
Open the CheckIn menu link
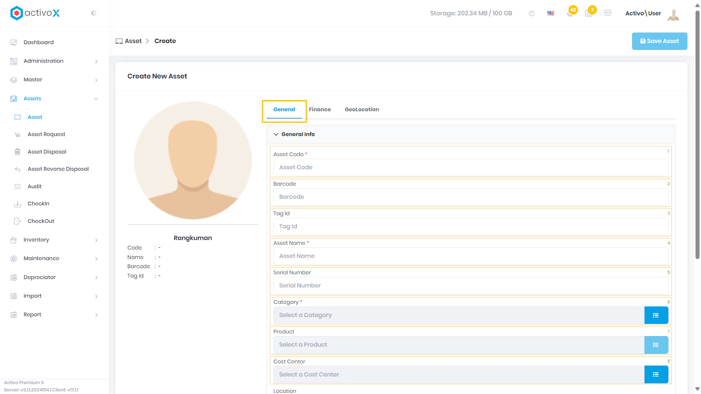click(38, 204)
